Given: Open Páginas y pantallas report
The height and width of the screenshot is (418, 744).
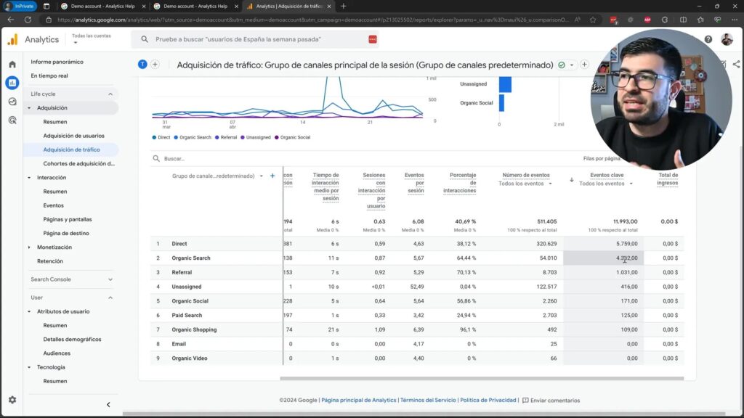Looking at the screenshot, I should tap(68, 219).
